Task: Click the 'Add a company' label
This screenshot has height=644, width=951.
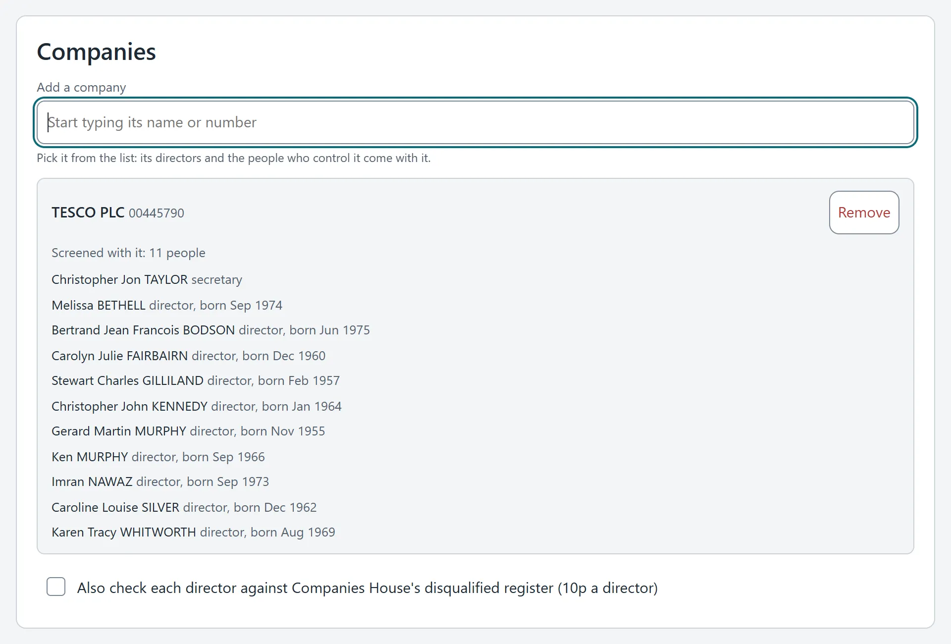Action: (x=81, y=88)
